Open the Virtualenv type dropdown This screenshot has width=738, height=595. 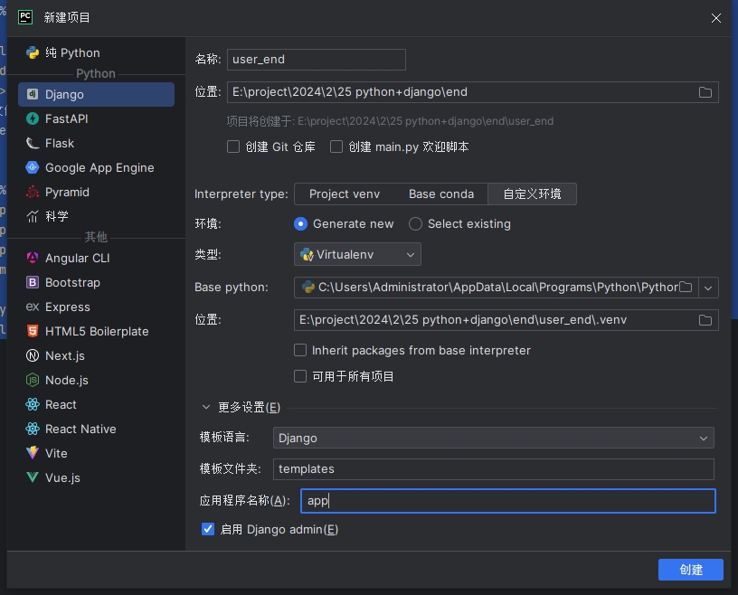click(x=357, y=254)
